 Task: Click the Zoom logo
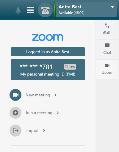click(48, 37)
